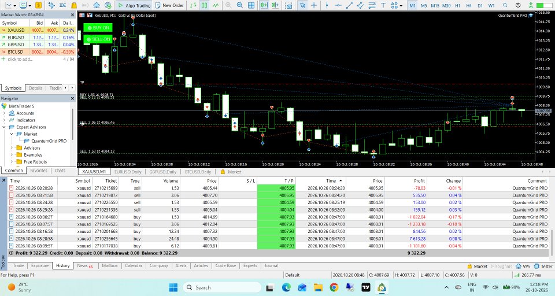The height and width of the screenshot is (296, 555).
Task: Toggle chart auto-scroll to latest bar
Action: tap(264, 5)
